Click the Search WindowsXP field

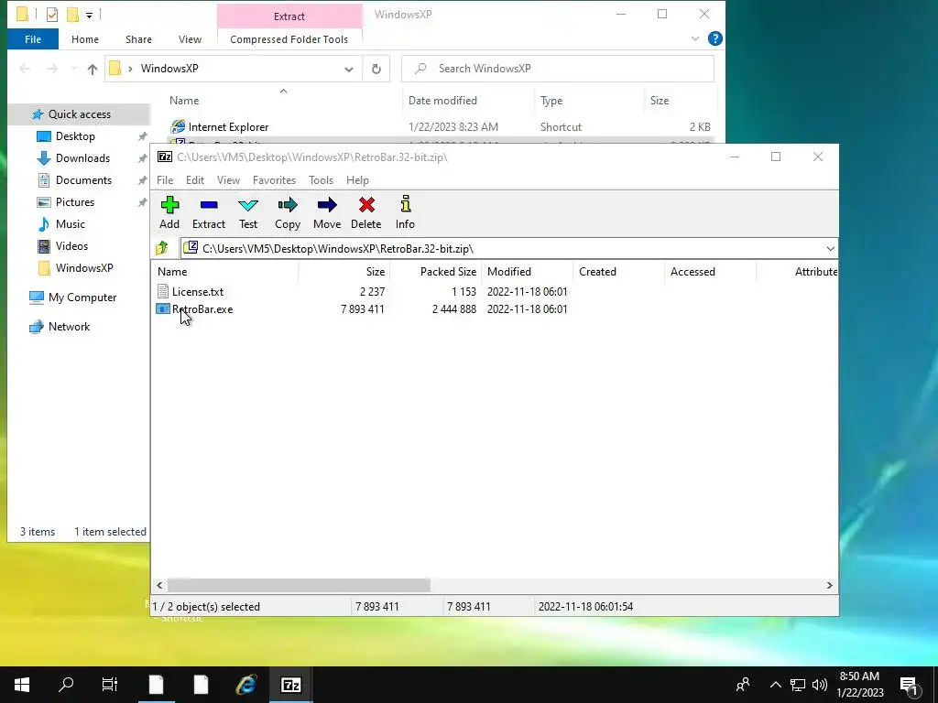558,69
